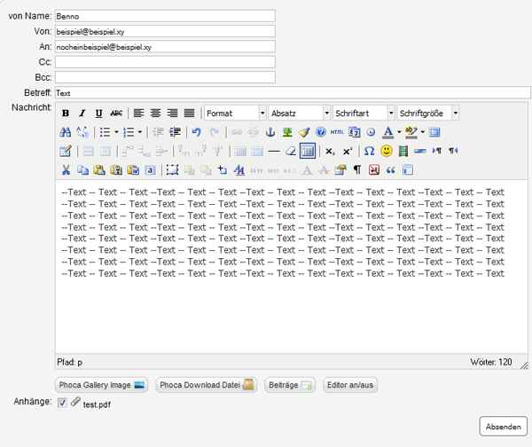Viewport: 532px width, 447px height.
Task: Click Phoca Download Datei button
Action: 207,385
